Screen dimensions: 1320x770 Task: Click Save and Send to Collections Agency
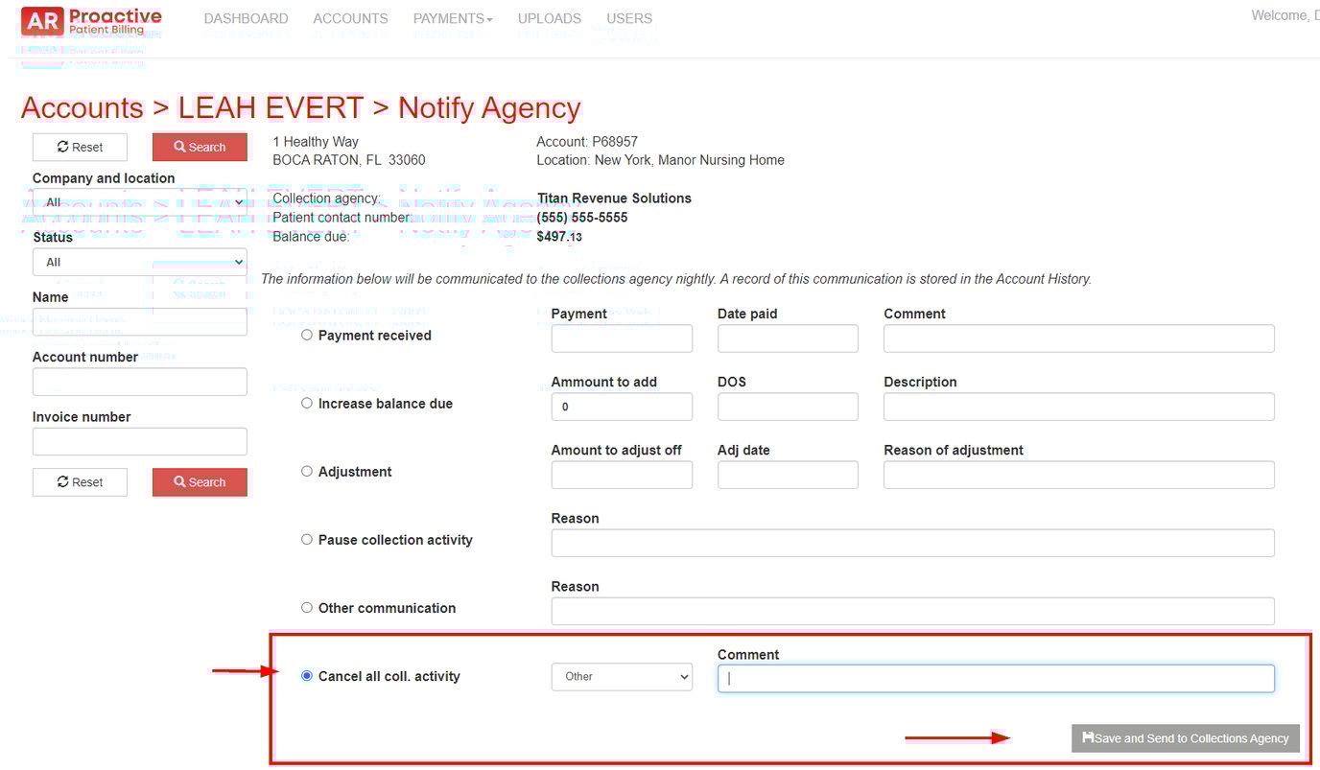pyautogui.click(x=1185, y=738)
